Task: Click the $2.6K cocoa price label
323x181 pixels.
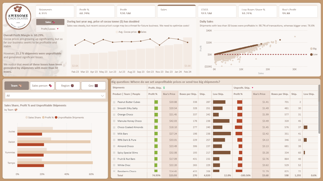Action: click(x=75, y=66)
